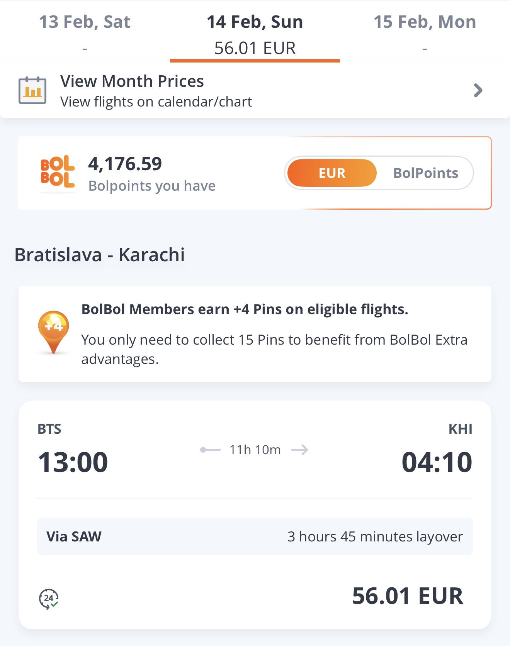Open View Month Prices chevron
This screenshot has width=510, height=646.
[x=478, y=90]
